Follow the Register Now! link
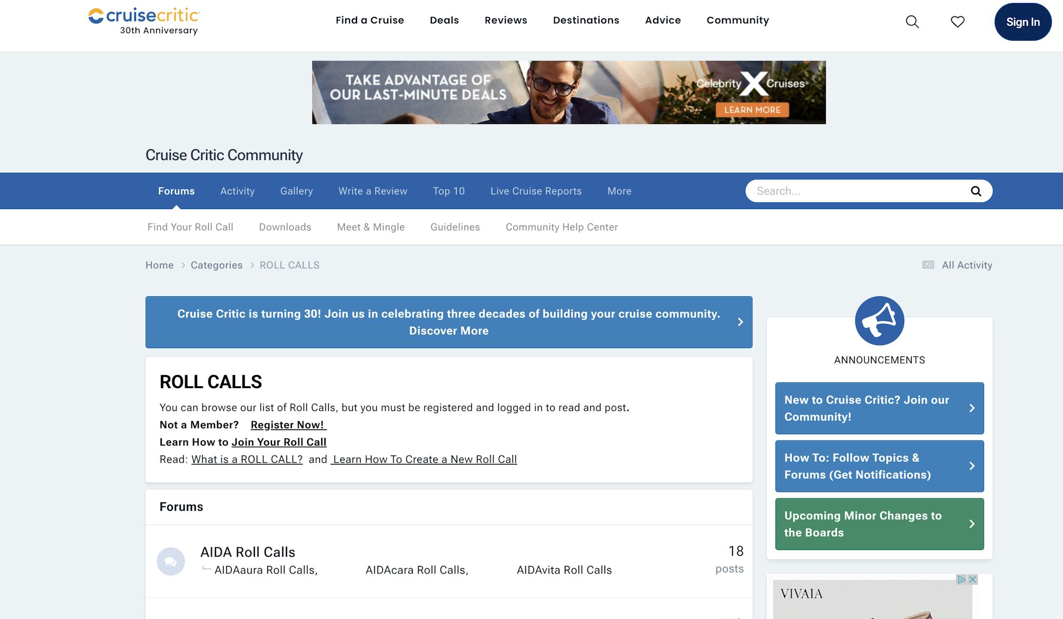The height and width of the screenshot is (619, 1063). [288, 425]
